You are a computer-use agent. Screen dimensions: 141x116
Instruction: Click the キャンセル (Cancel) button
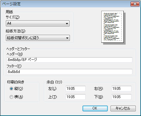[123, 108]
